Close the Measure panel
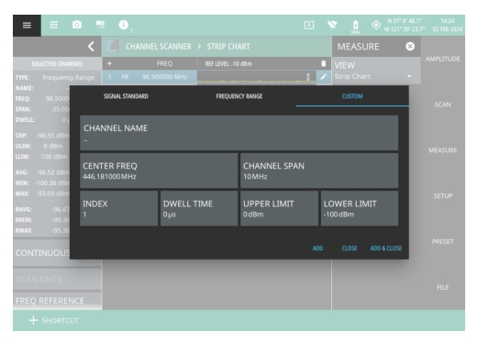Image resolution: width=478 pixels, height=342 pixels. point(410,46)
